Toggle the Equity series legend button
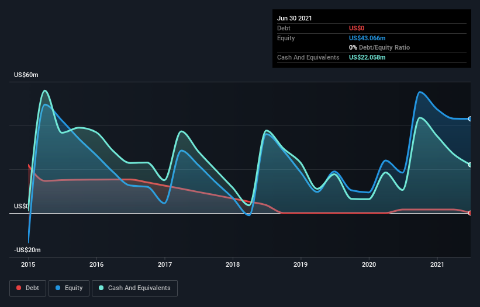 (69, 288)
